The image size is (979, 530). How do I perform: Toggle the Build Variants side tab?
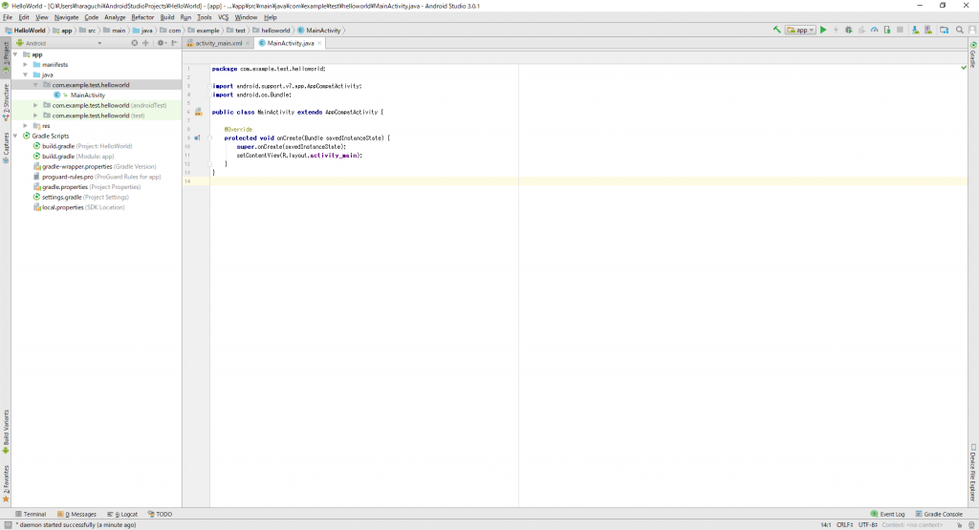(6, 432)
